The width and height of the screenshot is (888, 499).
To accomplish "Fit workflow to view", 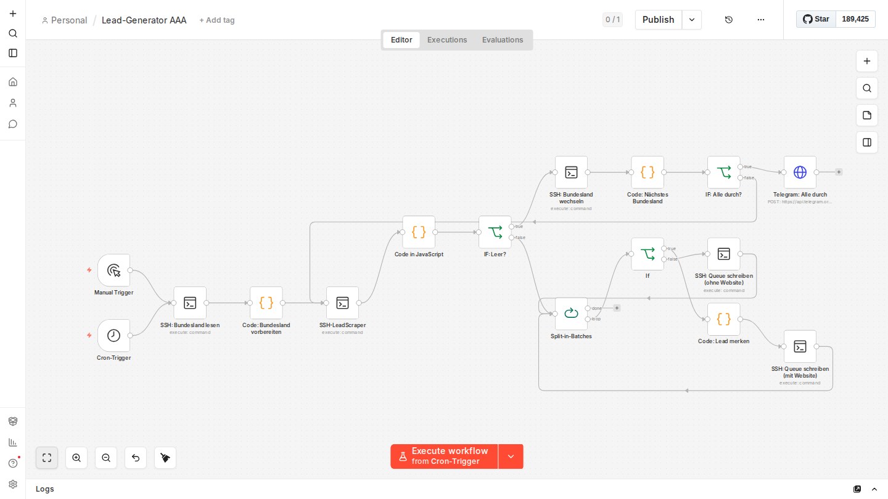I will click(x=47, y=458).
